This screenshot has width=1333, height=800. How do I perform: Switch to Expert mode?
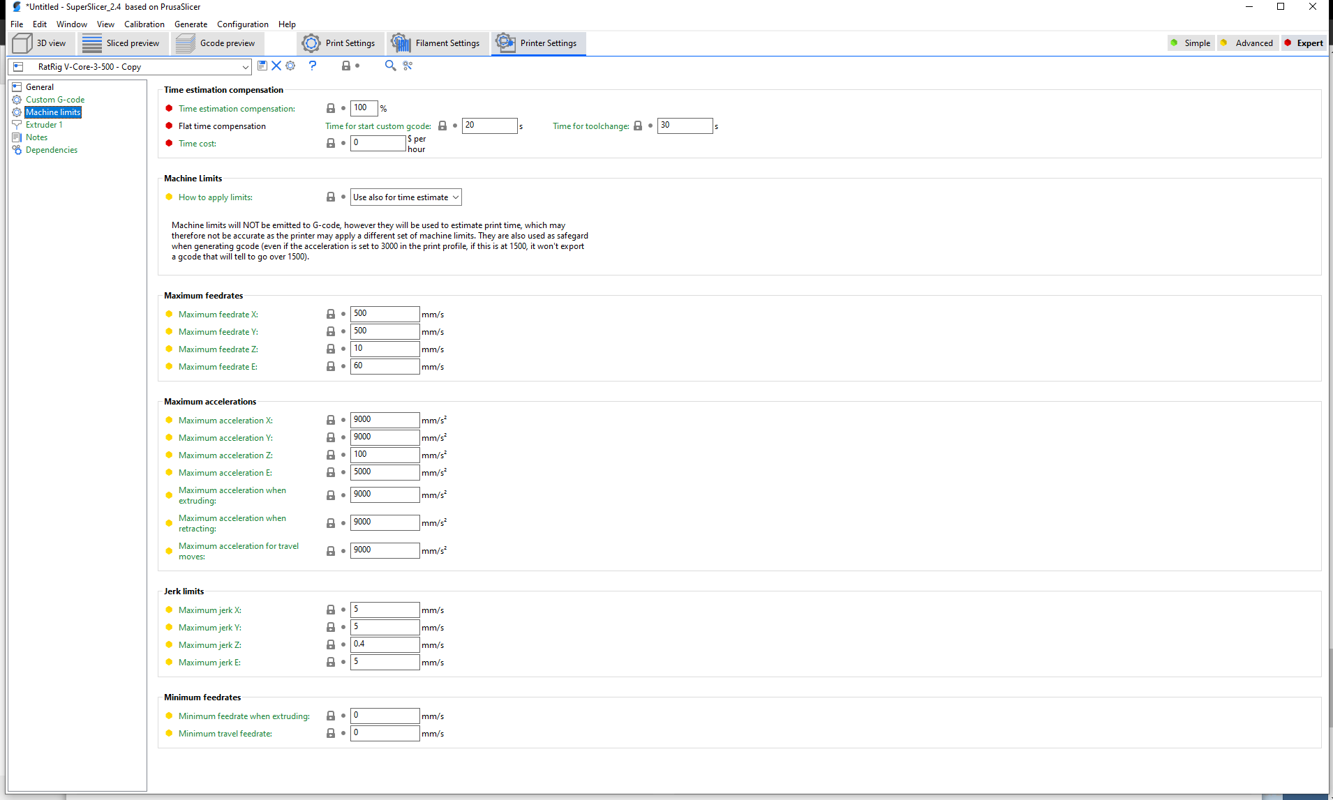(1304, 43)
